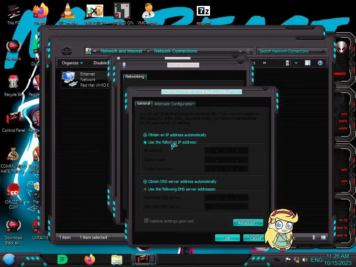Select the General tab
Image resolution: width=356 pixels, height=267 pixels.
pyautogui.click(x=144, y=103)
